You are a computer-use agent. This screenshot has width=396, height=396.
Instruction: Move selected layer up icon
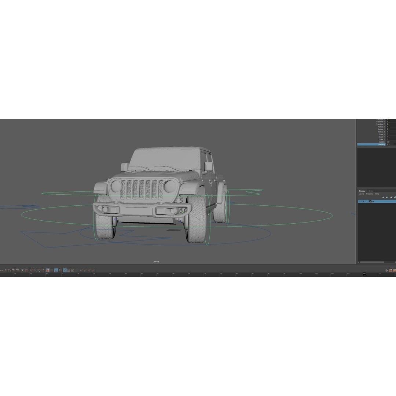384,197
